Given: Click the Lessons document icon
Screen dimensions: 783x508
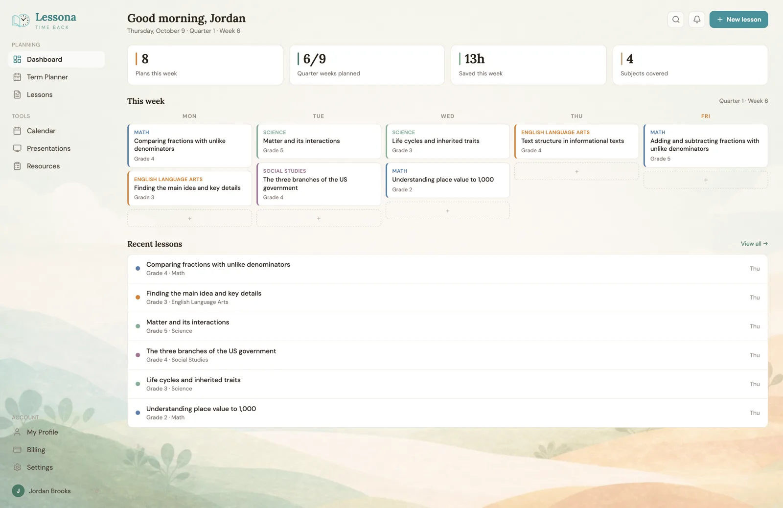Looking at the screenshot, I should pyautogui.click(x=17, y=94).
